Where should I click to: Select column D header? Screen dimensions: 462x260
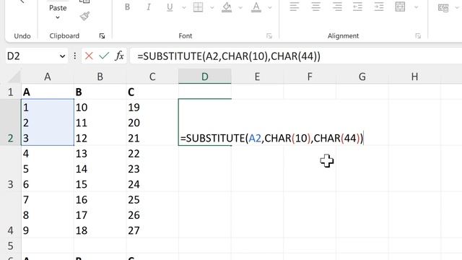(x=205, y=77)
